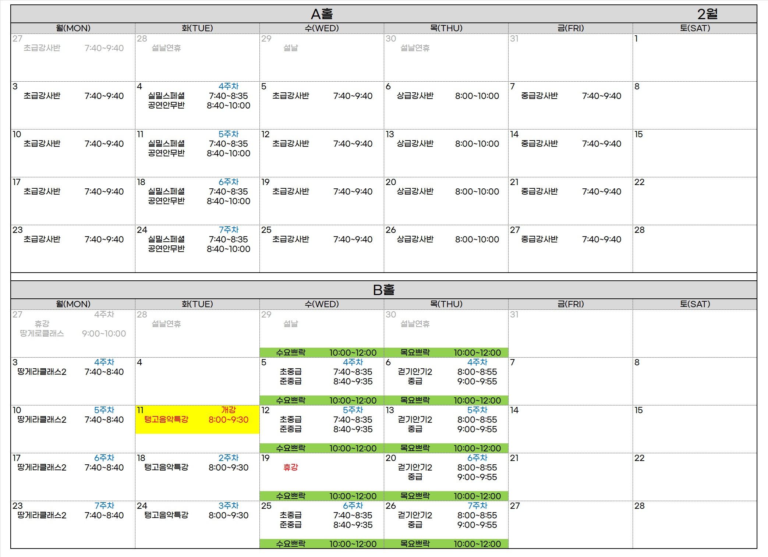The image size is (768, 557).
Task: Click the 월(MON) column header in A홀
Action: [x=73, y=28]
